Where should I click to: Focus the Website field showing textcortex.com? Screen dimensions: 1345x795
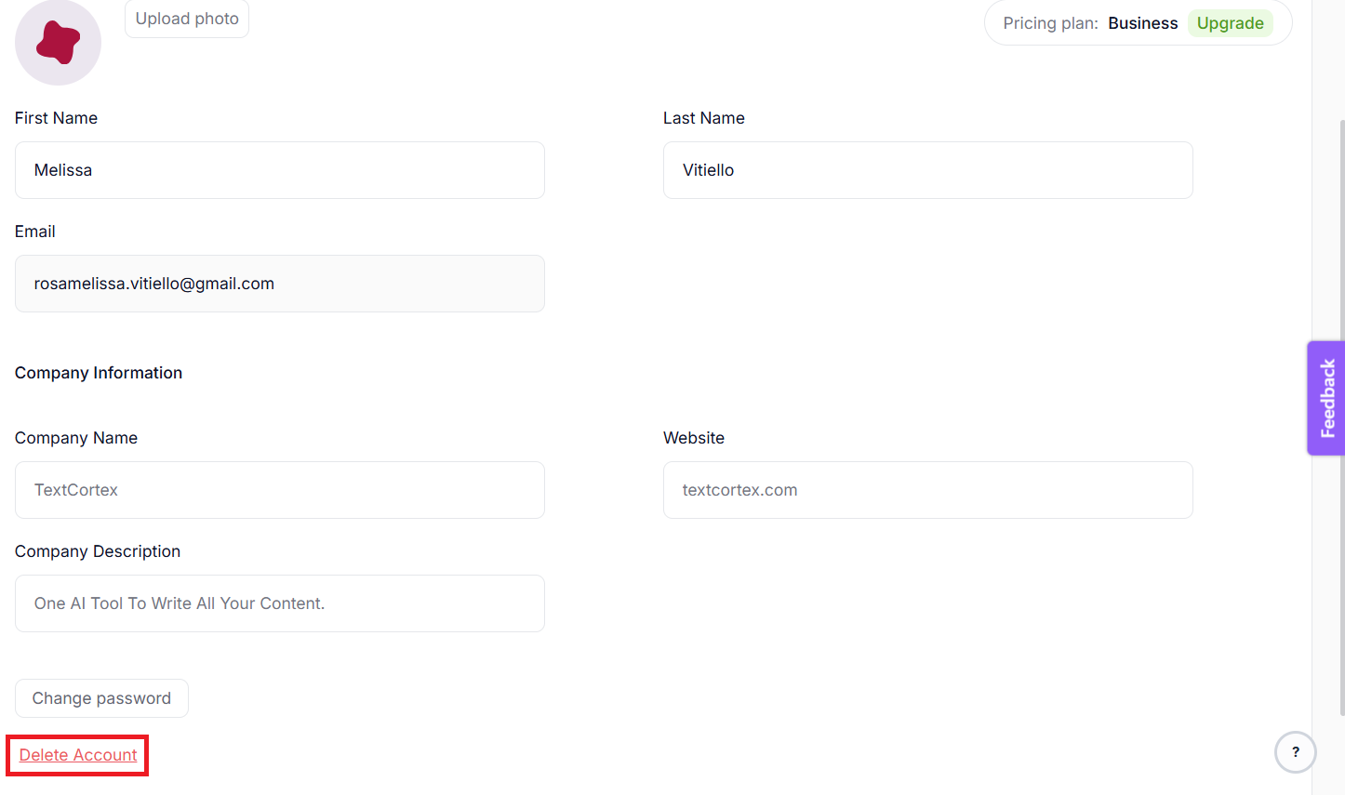[927, 490]
